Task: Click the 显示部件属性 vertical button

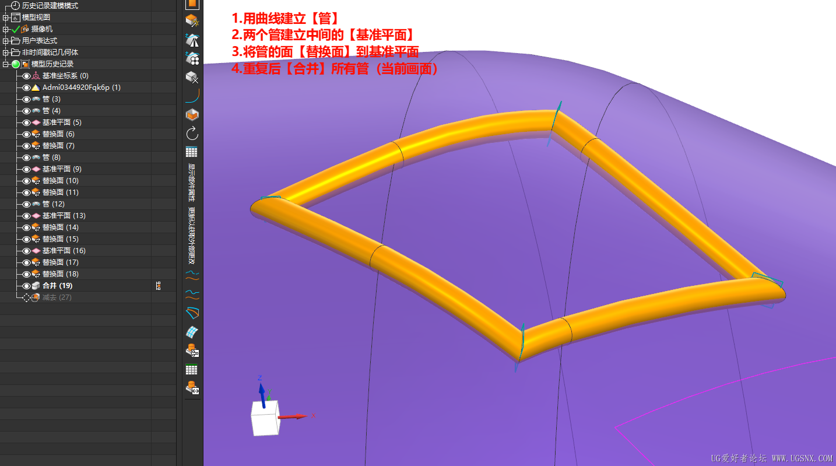Action: [x=192, y=182]
